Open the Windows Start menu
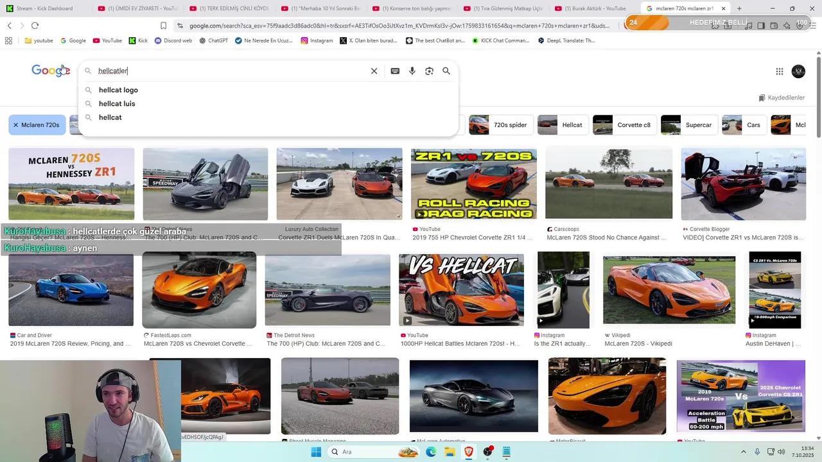Screen dimensions: 822x462 pos(316,452)
